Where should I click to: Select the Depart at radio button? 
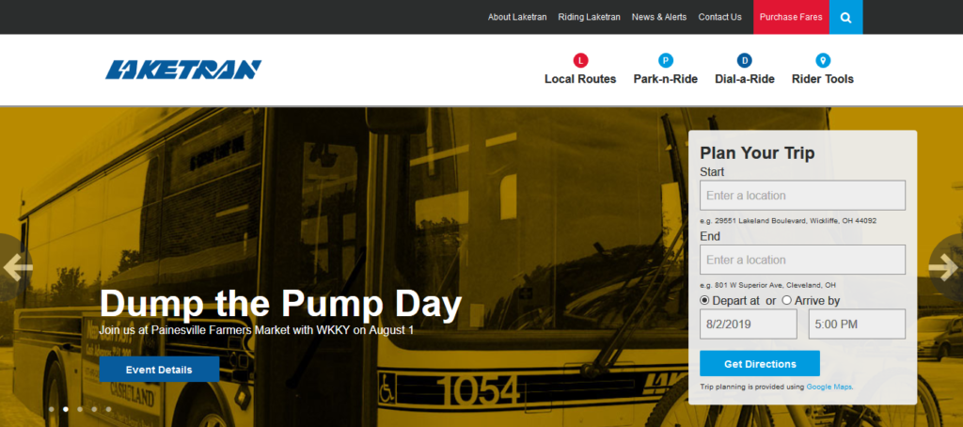pos(704,300)
